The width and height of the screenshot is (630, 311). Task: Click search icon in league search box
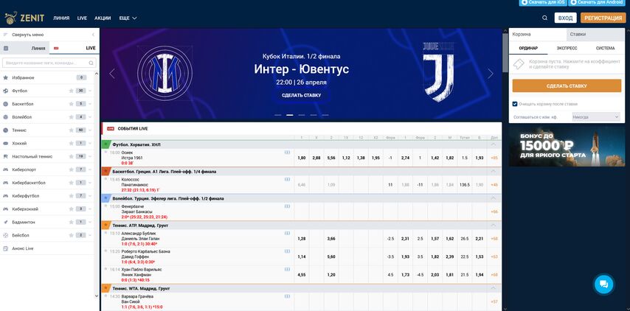pyautogui.click(x=91, y=63)
